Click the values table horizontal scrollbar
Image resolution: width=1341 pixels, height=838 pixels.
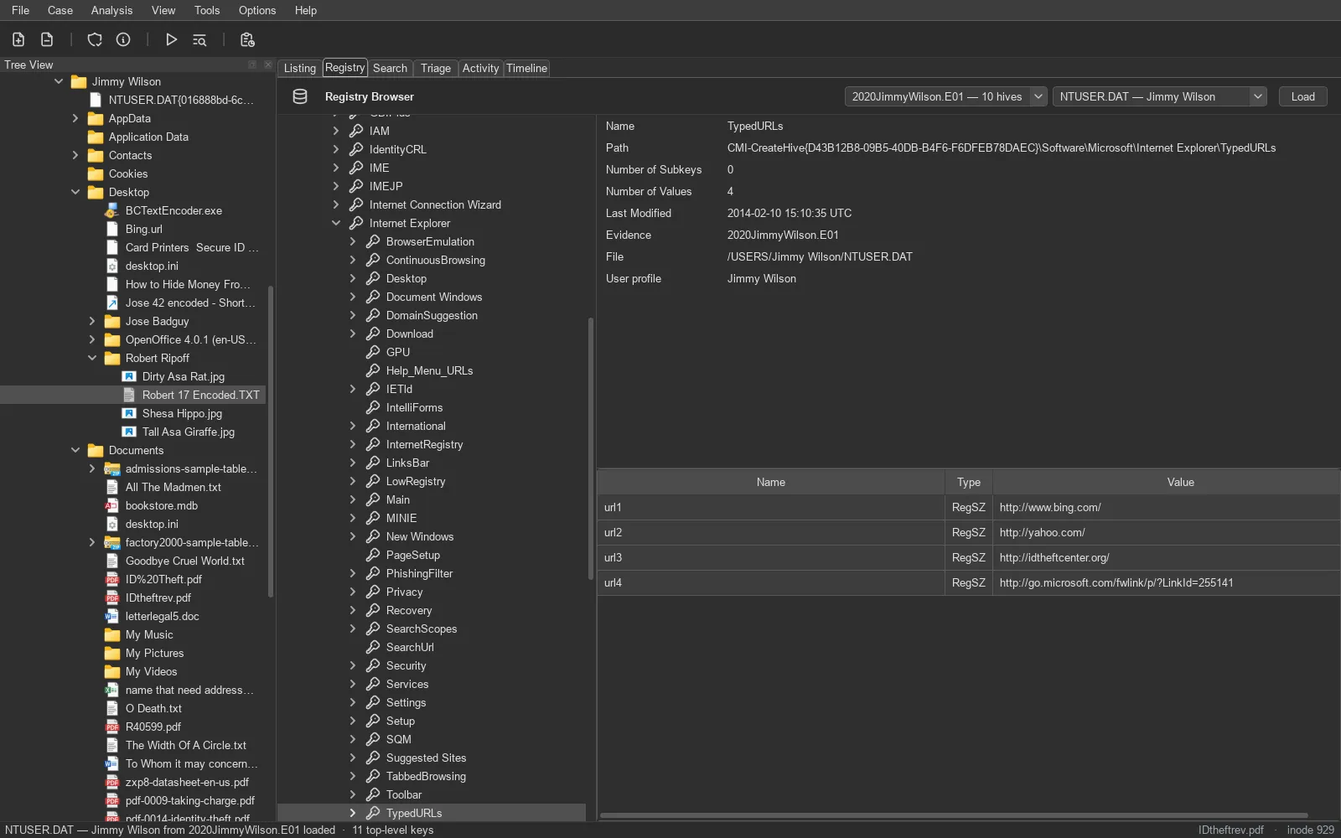[x=954, y=815]
